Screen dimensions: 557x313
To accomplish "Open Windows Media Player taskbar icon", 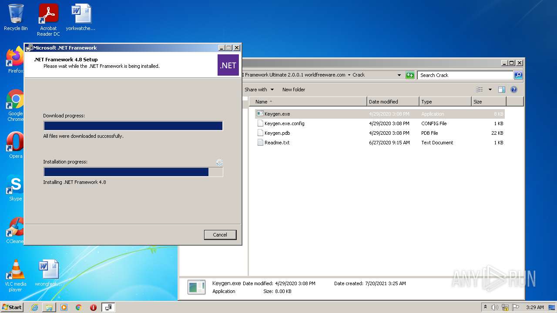I will [64, 307].
